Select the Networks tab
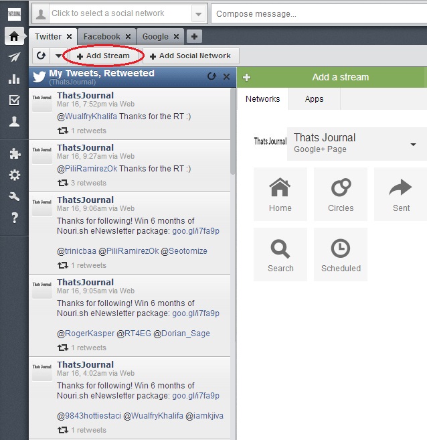 click(263, 98)
